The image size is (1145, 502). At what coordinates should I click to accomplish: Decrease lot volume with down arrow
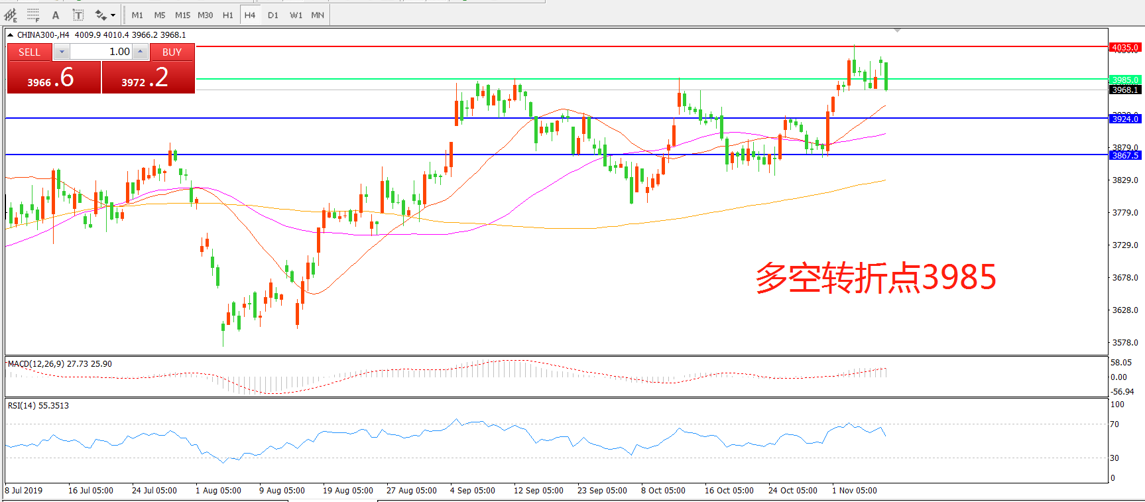pyautogui.click(x=62, y=52)
